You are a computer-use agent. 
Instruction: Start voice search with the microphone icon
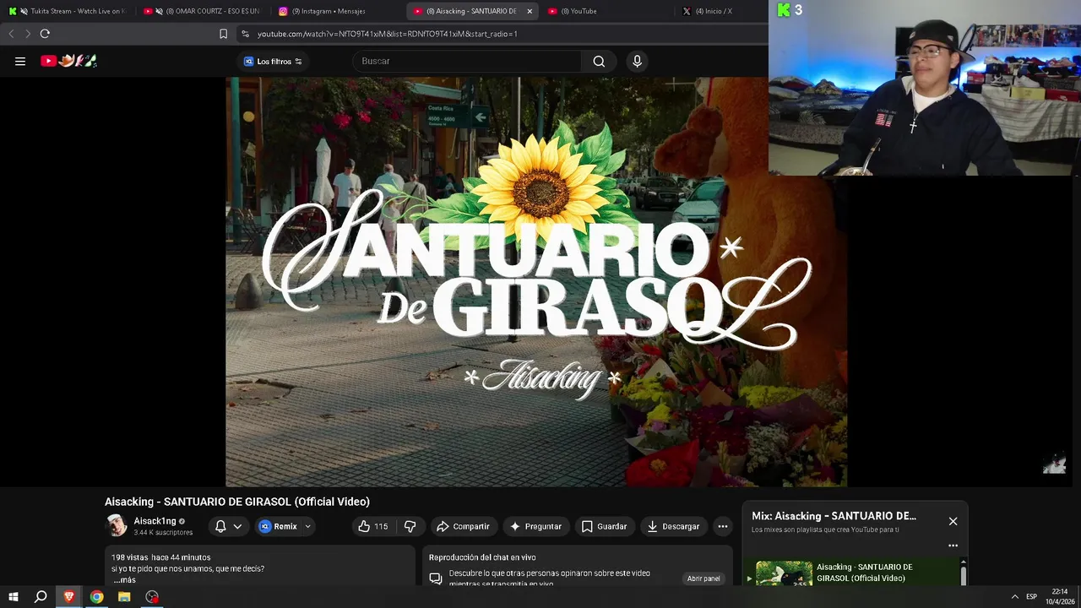coord(638,61)
